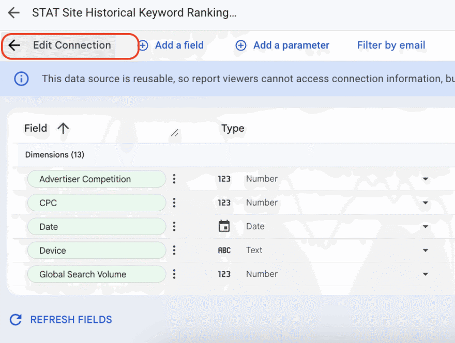The width and height of the screenshot is (455, 343).
Task: Open the Date field type dropdown
Action: pos(425,227)
